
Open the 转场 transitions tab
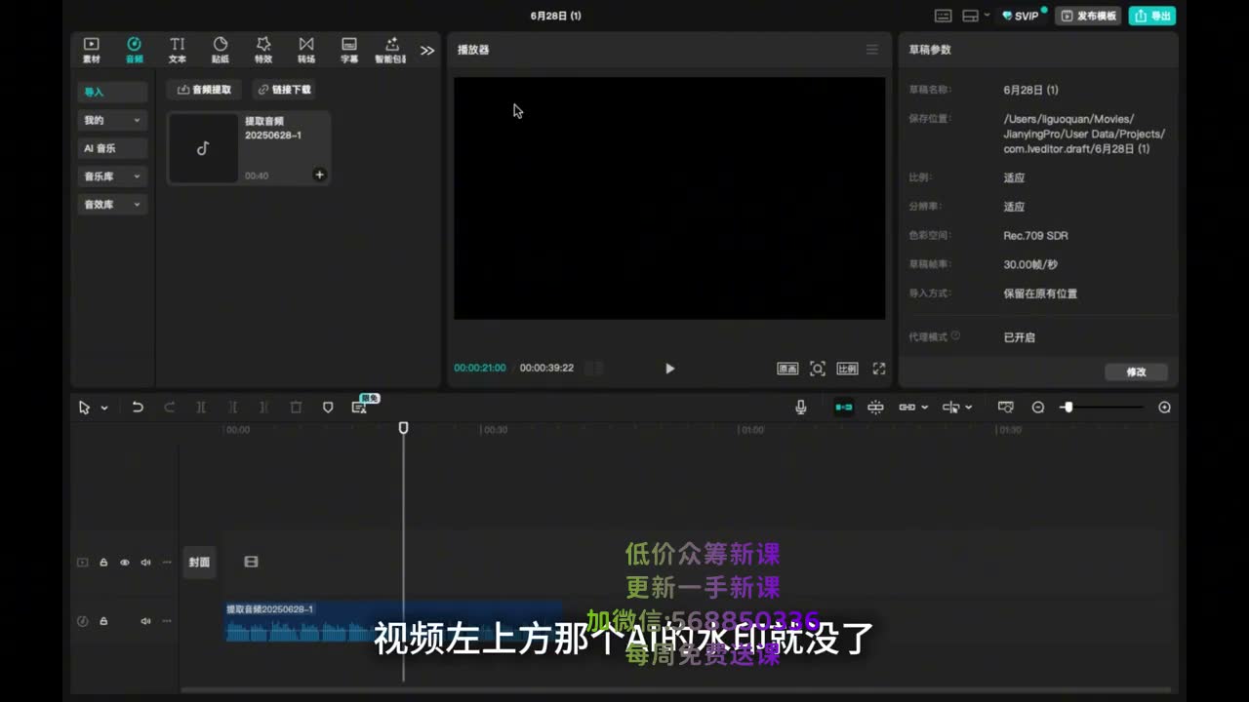point(306,50)
